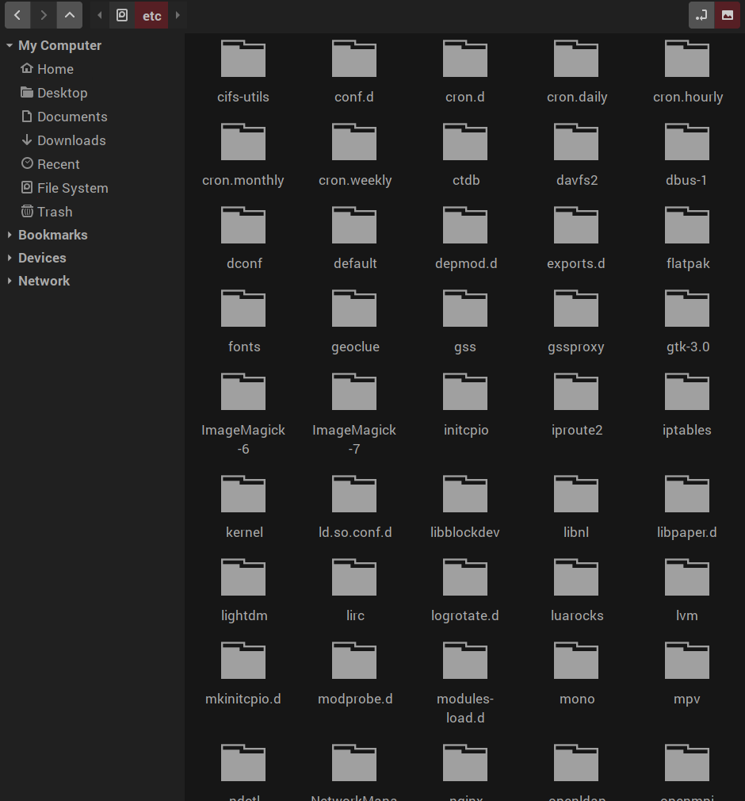This screenshot has width=745, height=801.
Task: Toggle the thumbnail view button
Action: click(x=728, y=15)
